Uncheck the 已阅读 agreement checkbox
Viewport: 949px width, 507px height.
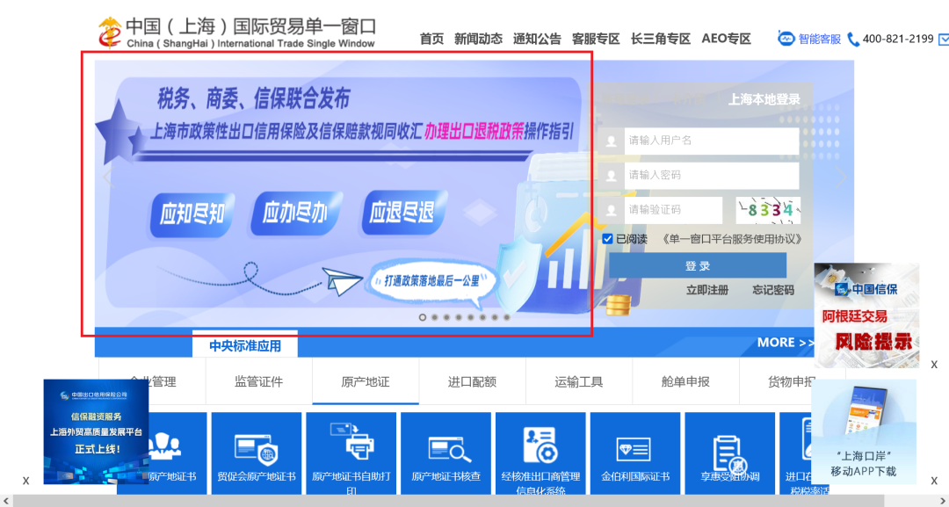point(608,239)
